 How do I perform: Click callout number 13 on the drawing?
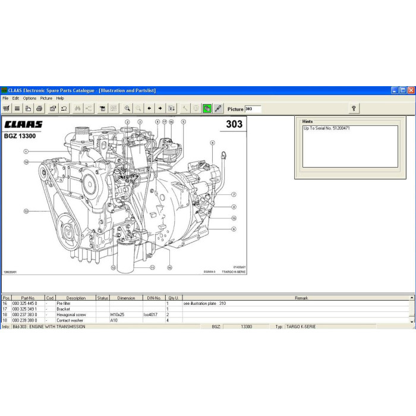[26, 211]
